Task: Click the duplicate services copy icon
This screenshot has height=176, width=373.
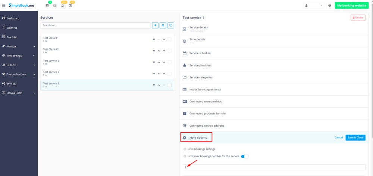Action: click(x=170, y=25)
